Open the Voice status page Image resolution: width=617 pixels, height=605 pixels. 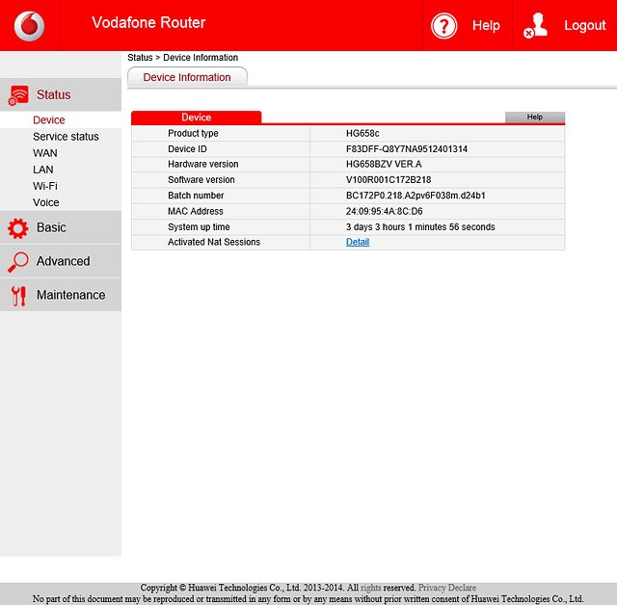46,202
